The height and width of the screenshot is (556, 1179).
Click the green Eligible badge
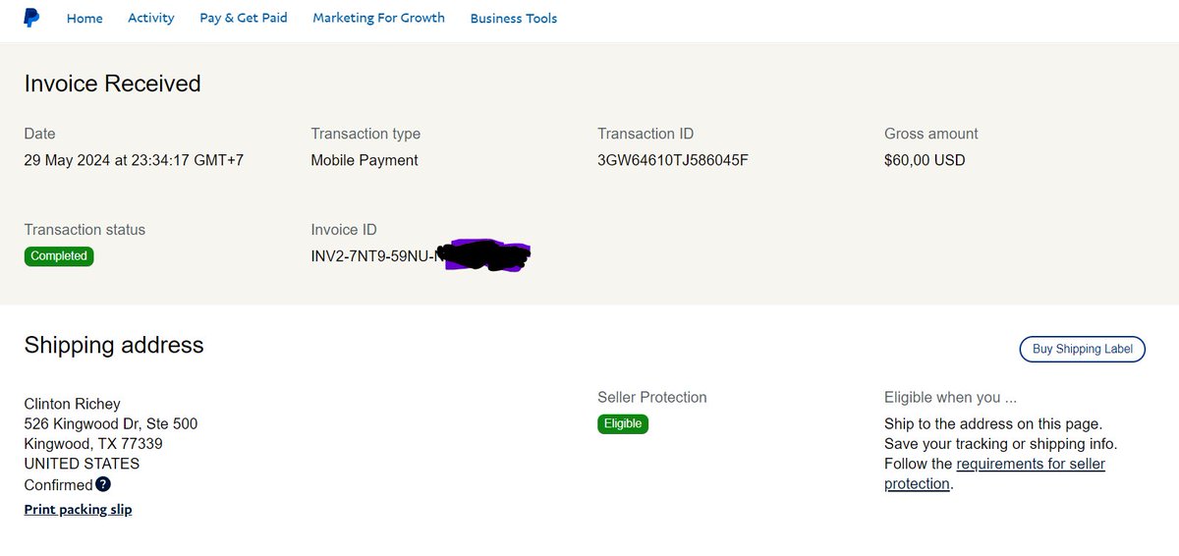pos(623,424)
